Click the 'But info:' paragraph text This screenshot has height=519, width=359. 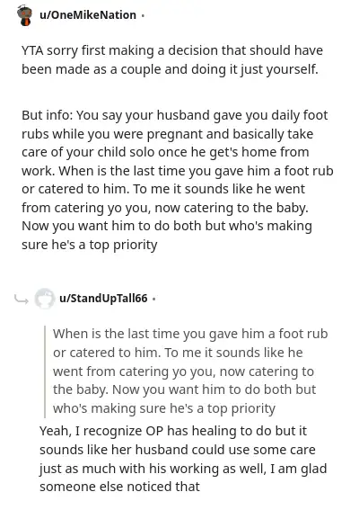[x=178, y=180]
